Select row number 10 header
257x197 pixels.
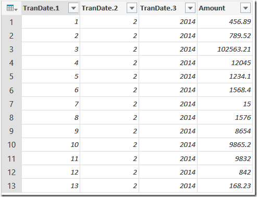click(11, 145)
